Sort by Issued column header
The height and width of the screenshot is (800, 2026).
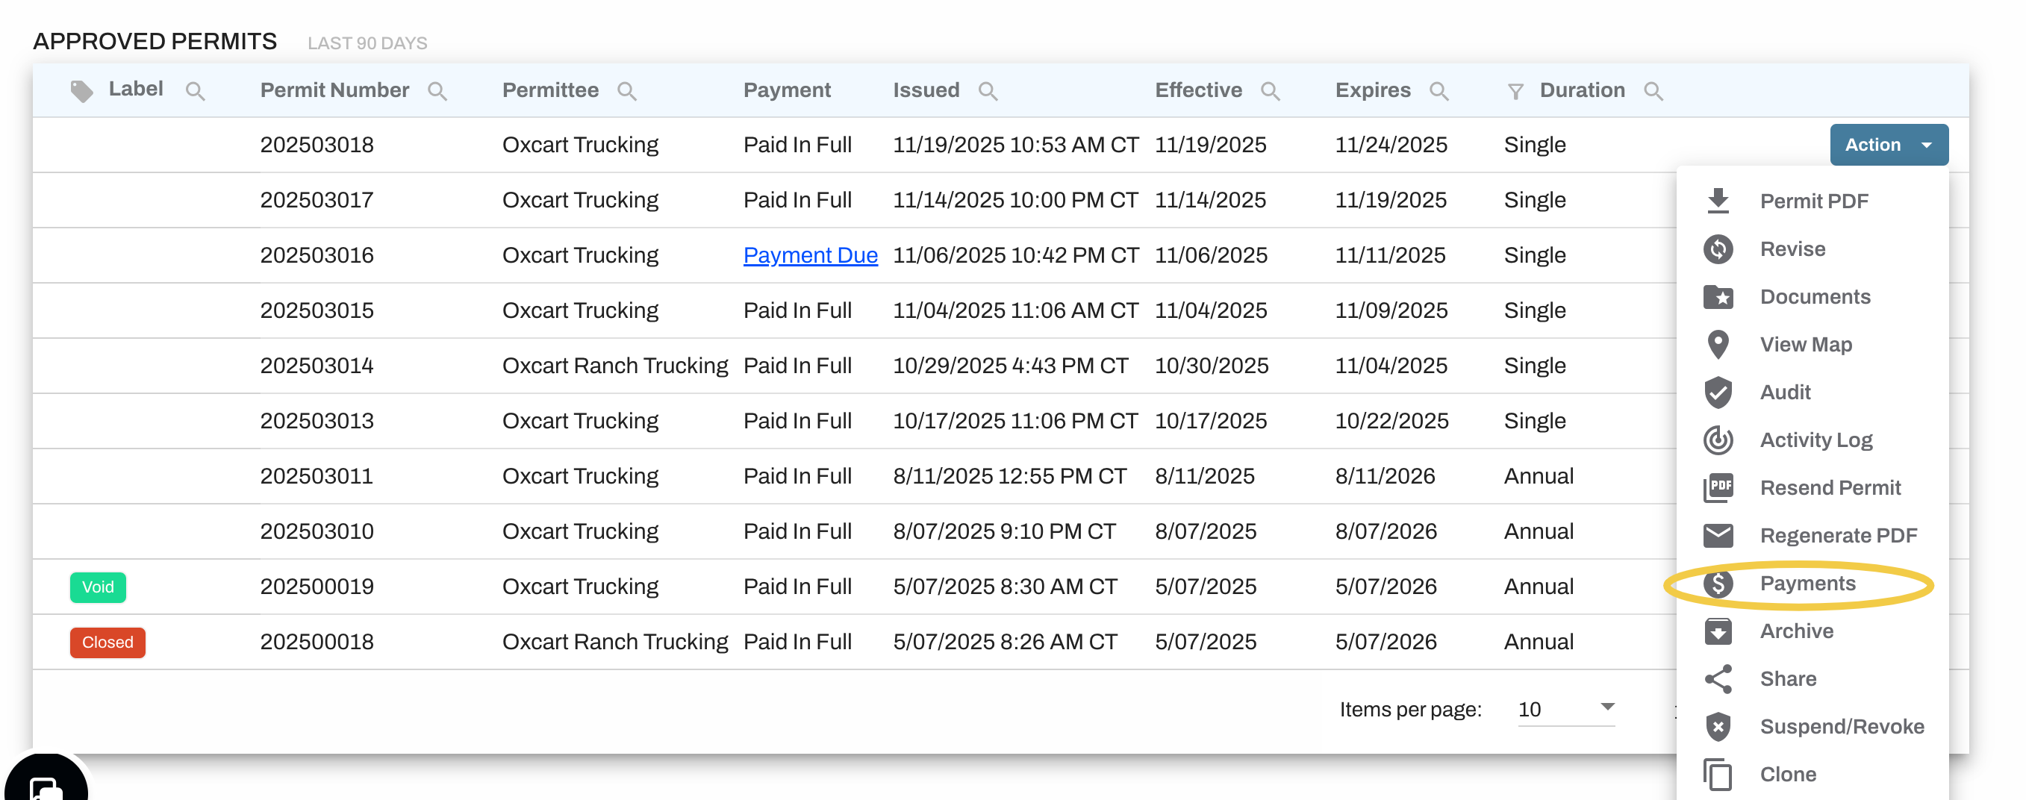point(926,90)
